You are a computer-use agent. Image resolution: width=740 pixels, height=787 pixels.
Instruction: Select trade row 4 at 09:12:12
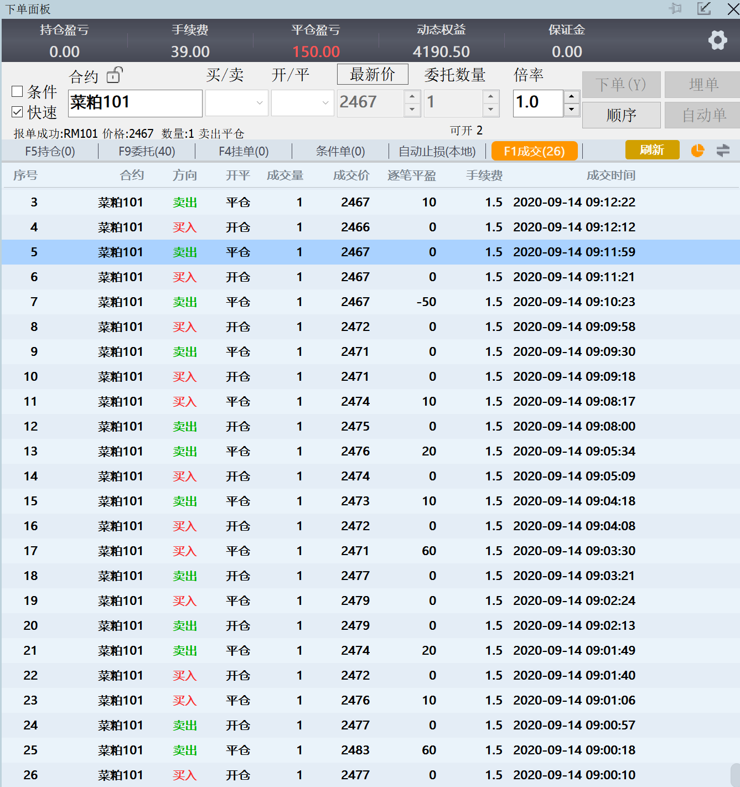click(370, 227)
